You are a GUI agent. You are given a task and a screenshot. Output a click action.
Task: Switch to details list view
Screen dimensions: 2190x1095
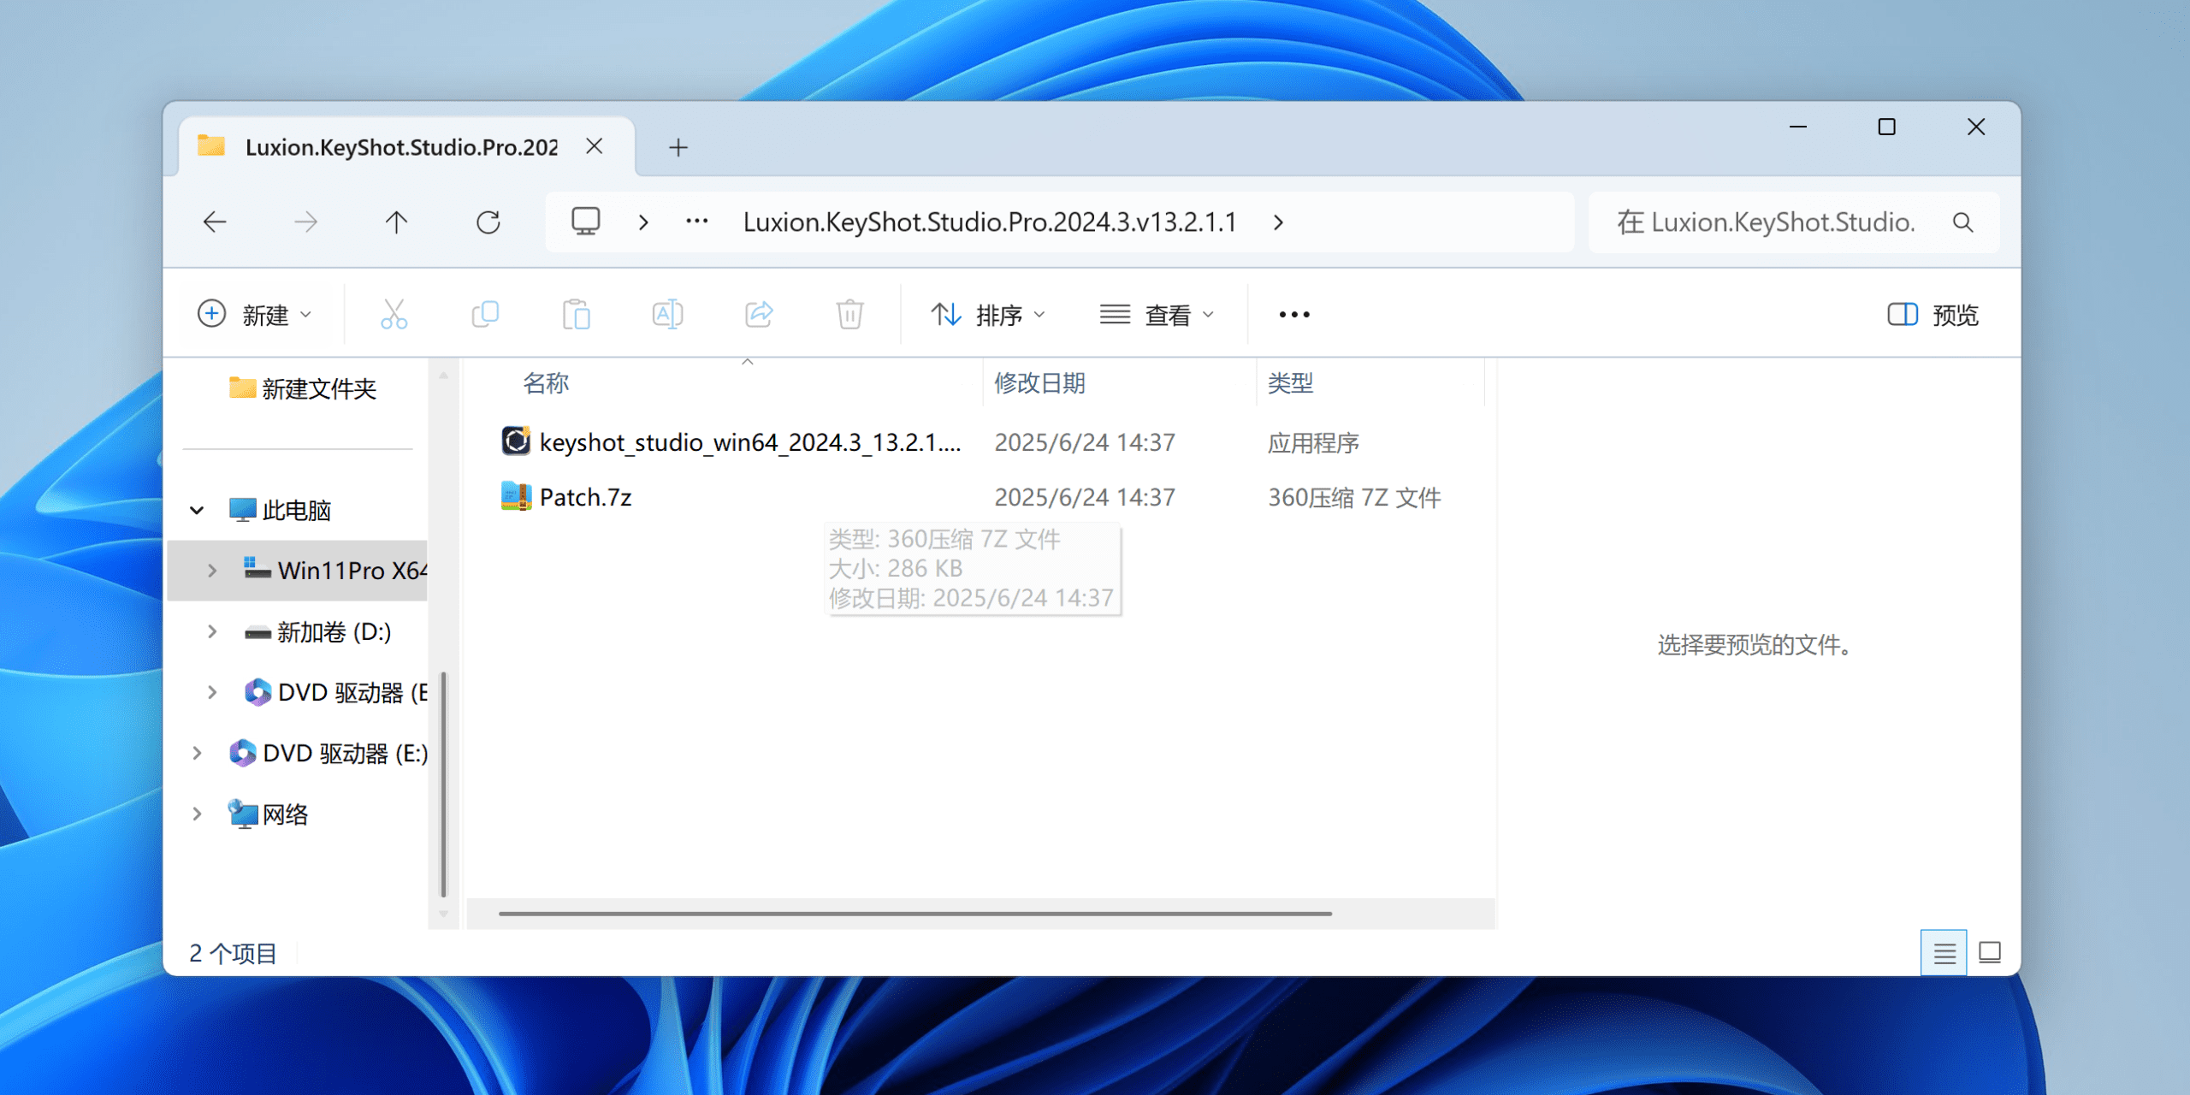pos(1944,952)
